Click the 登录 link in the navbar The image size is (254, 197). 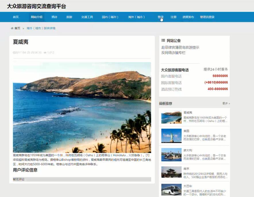click(x=161, y=17)
